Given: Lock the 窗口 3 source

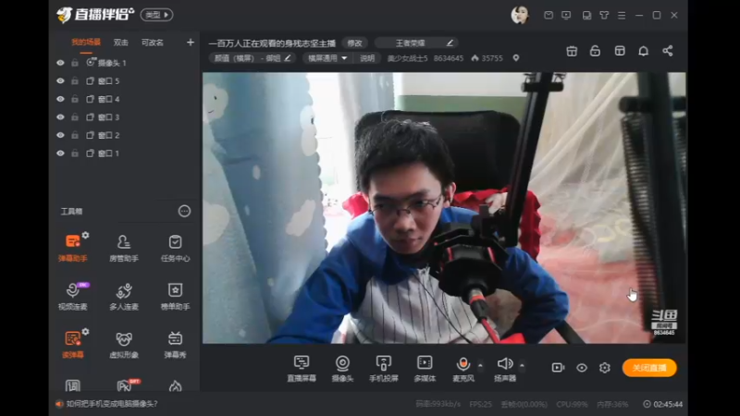Looking at the screenshot, I should point(75,117).
